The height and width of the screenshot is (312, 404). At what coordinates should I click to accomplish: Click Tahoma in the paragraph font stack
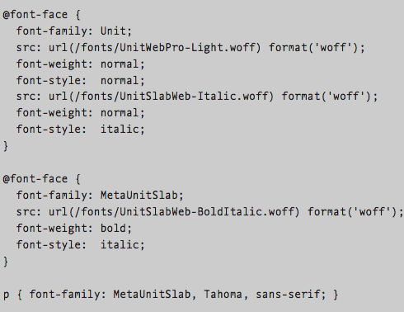click(x=223, y=294)
